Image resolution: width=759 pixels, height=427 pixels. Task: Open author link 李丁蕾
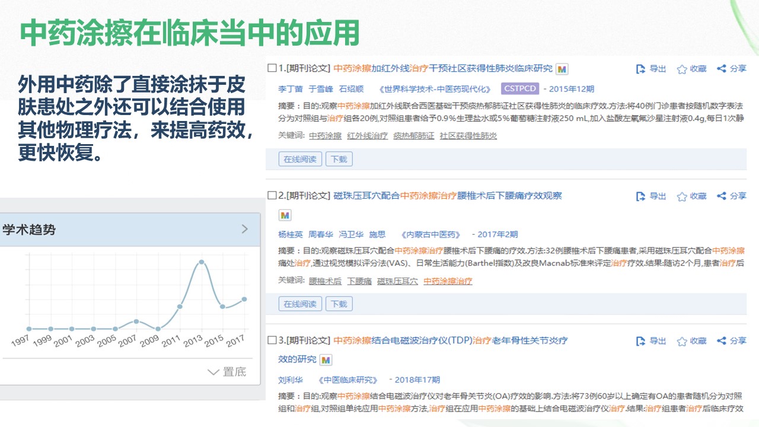pyautogui.click(x=291, y=89)
